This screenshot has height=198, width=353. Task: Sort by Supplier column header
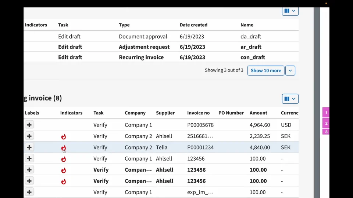(165, 113)
